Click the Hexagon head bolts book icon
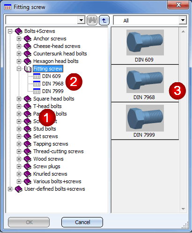 pos(28,61)
